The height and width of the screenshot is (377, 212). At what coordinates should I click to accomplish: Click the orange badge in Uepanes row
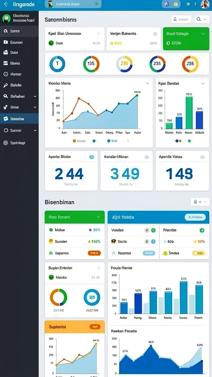click(94, 253)
